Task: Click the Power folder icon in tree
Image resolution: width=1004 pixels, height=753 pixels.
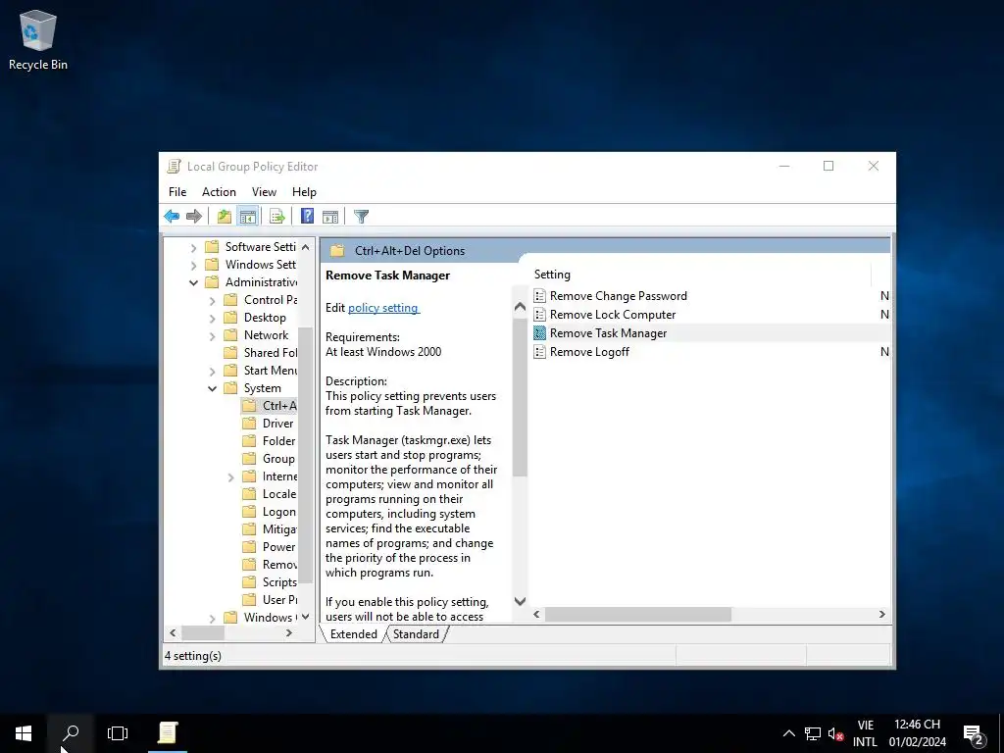Action: [250, 547]
